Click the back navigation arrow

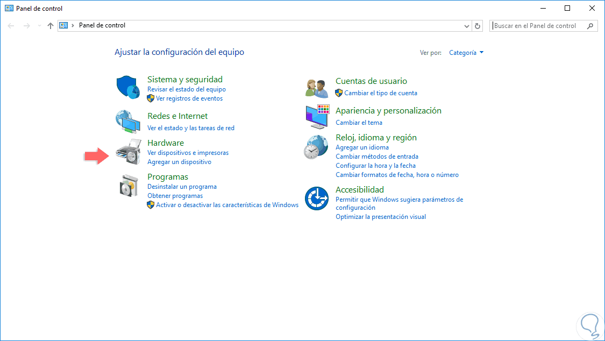coord(11,26)
